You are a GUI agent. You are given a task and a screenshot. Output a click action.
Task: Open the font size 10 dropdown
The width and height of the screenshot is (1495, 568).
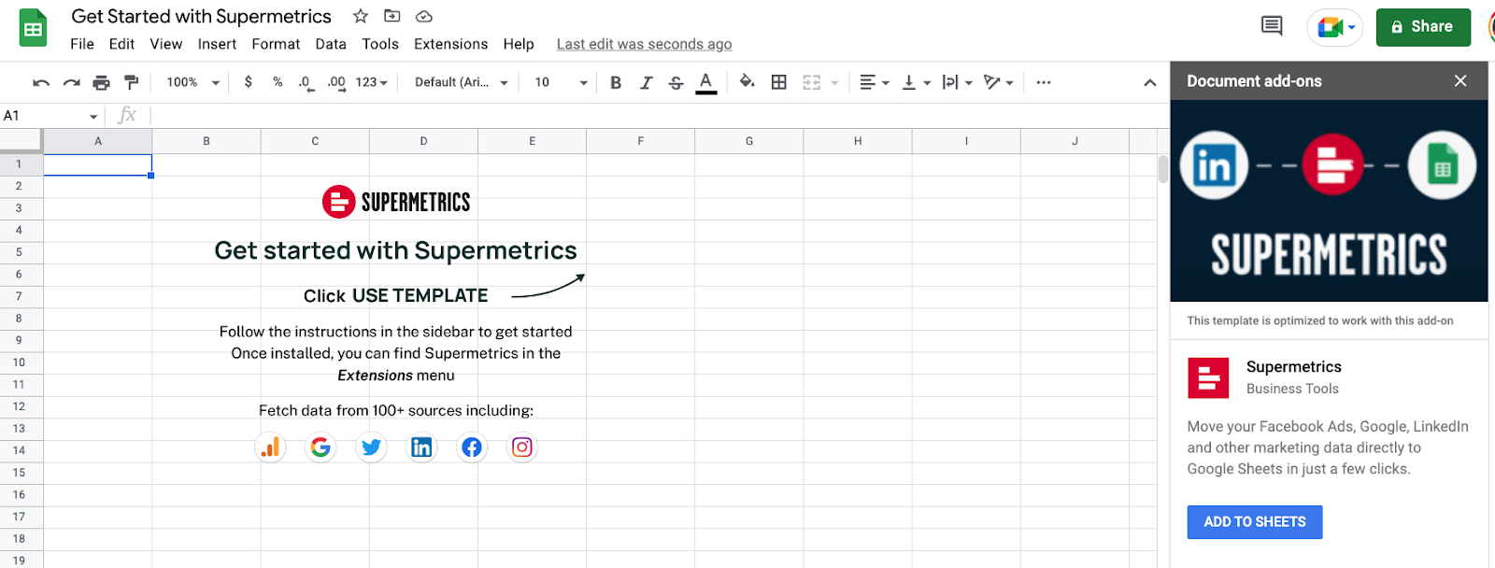click(x=561, y=82)
